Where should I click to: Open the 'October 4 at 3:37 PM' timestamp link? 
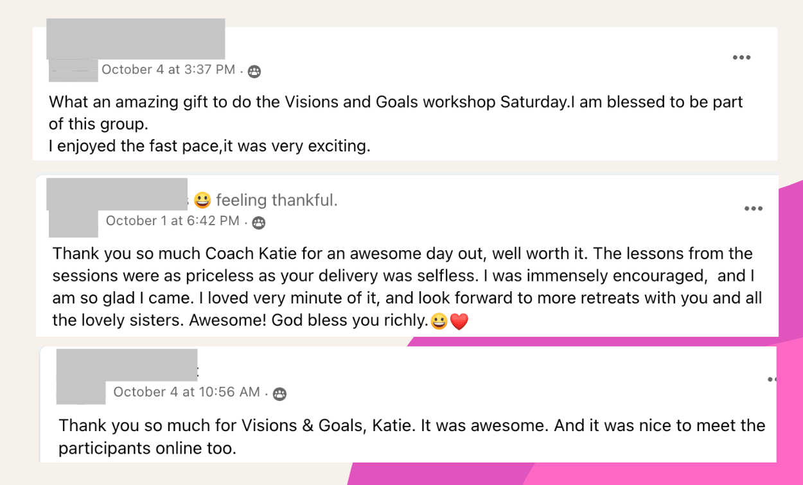[x=168, y=69]
